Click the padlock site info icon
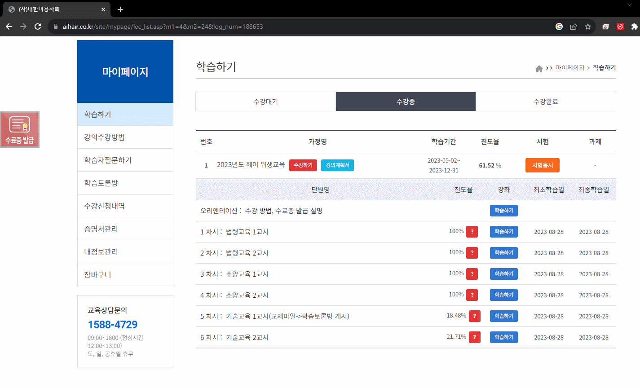Viewport: 640px width, 388px height. pyautogui.click(x=56, y=26)
